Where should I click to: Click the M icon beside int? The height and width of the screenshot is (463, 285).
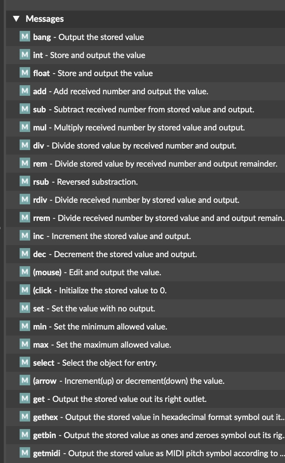pyautogui.click(x=25, y=55)
